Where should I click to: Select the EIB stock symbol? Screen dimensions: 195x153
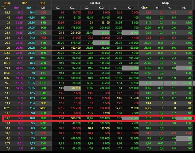coord(43,73)
